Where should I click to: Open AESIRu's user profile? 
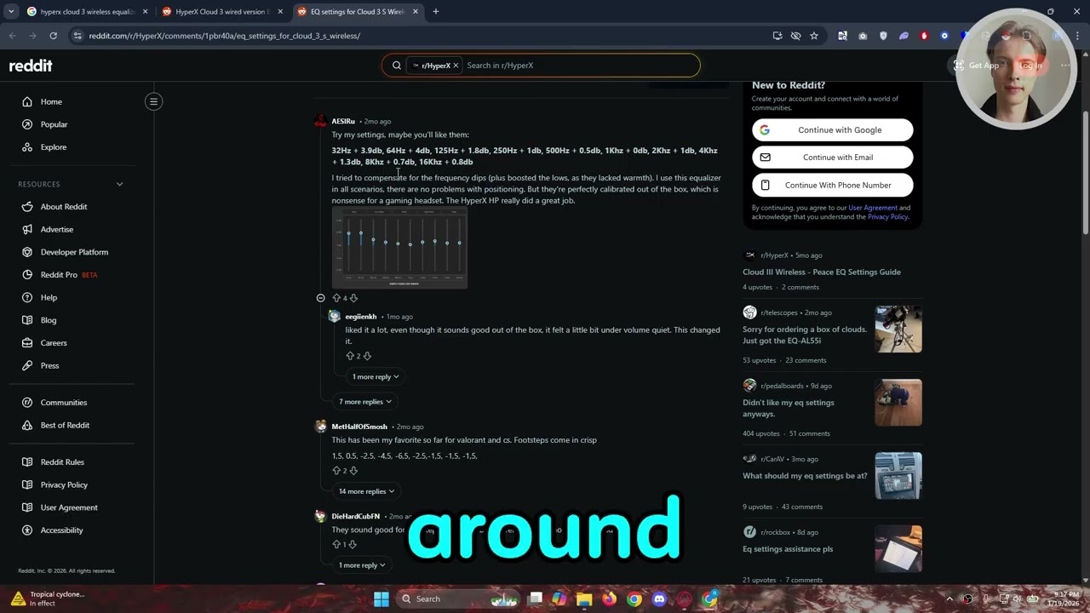(343, 121)
